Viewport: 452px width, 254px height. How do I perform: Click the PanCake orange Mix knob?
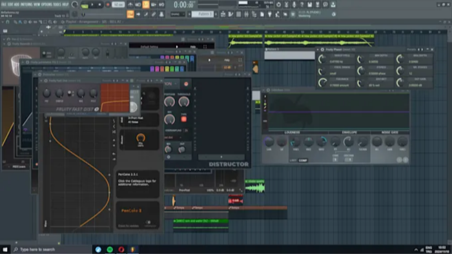pos(141,138)
